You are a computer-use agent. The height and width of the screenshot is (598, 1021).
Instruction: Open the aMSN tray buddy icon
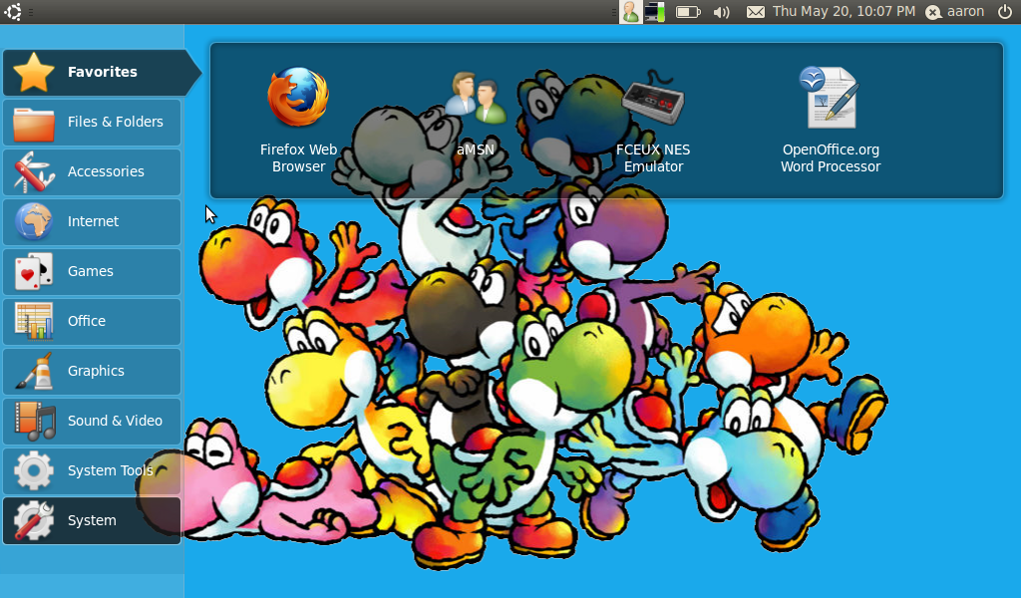pyautogui.click(x=630, y=12)
